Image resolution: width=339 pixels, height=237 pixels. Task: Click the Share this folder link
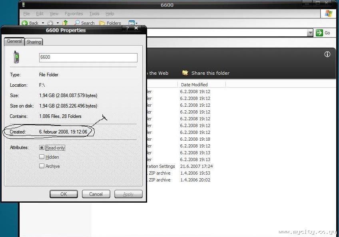pos(210,73)
